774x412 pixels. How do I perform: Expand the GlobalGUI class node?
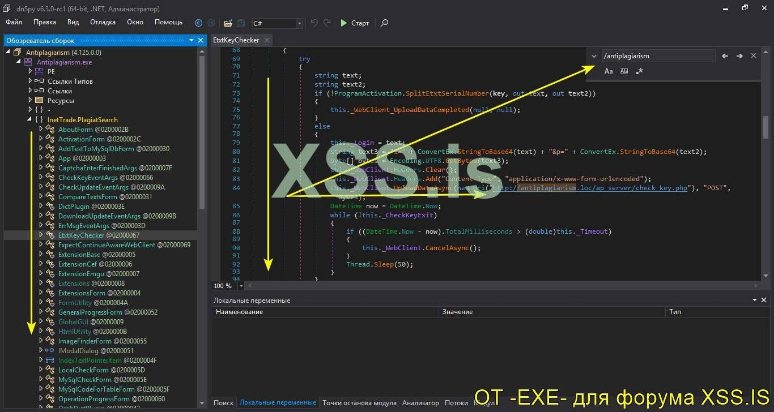pos(41,322)
